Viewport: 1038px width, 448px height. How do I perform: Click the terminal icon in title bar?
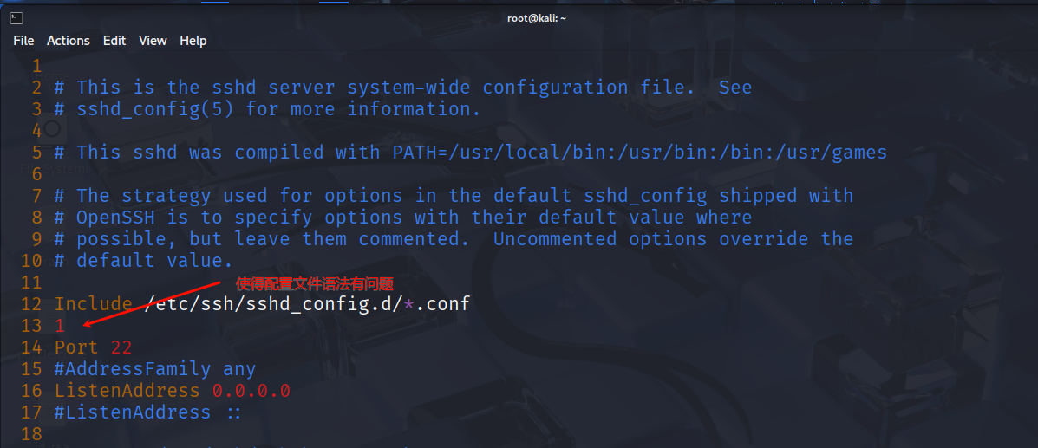16,17
